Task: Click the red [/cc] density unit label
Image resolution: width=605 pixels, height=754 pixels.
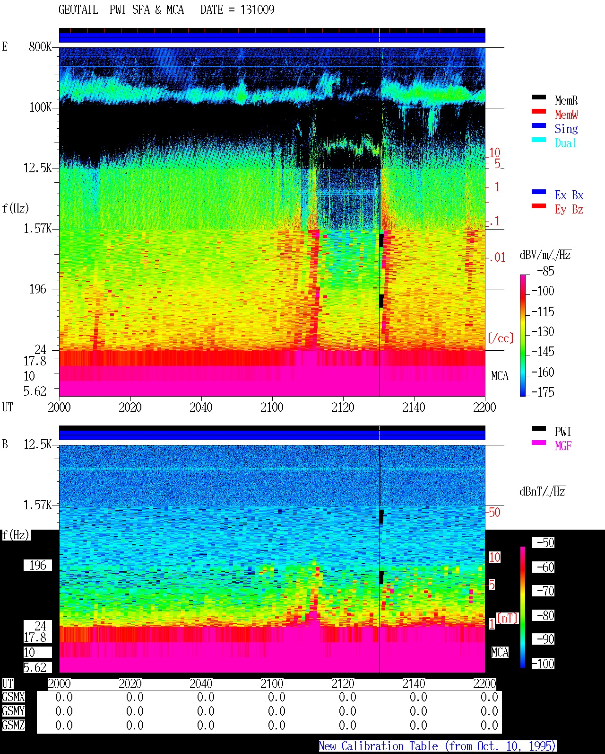Action: tap(501, 338)
